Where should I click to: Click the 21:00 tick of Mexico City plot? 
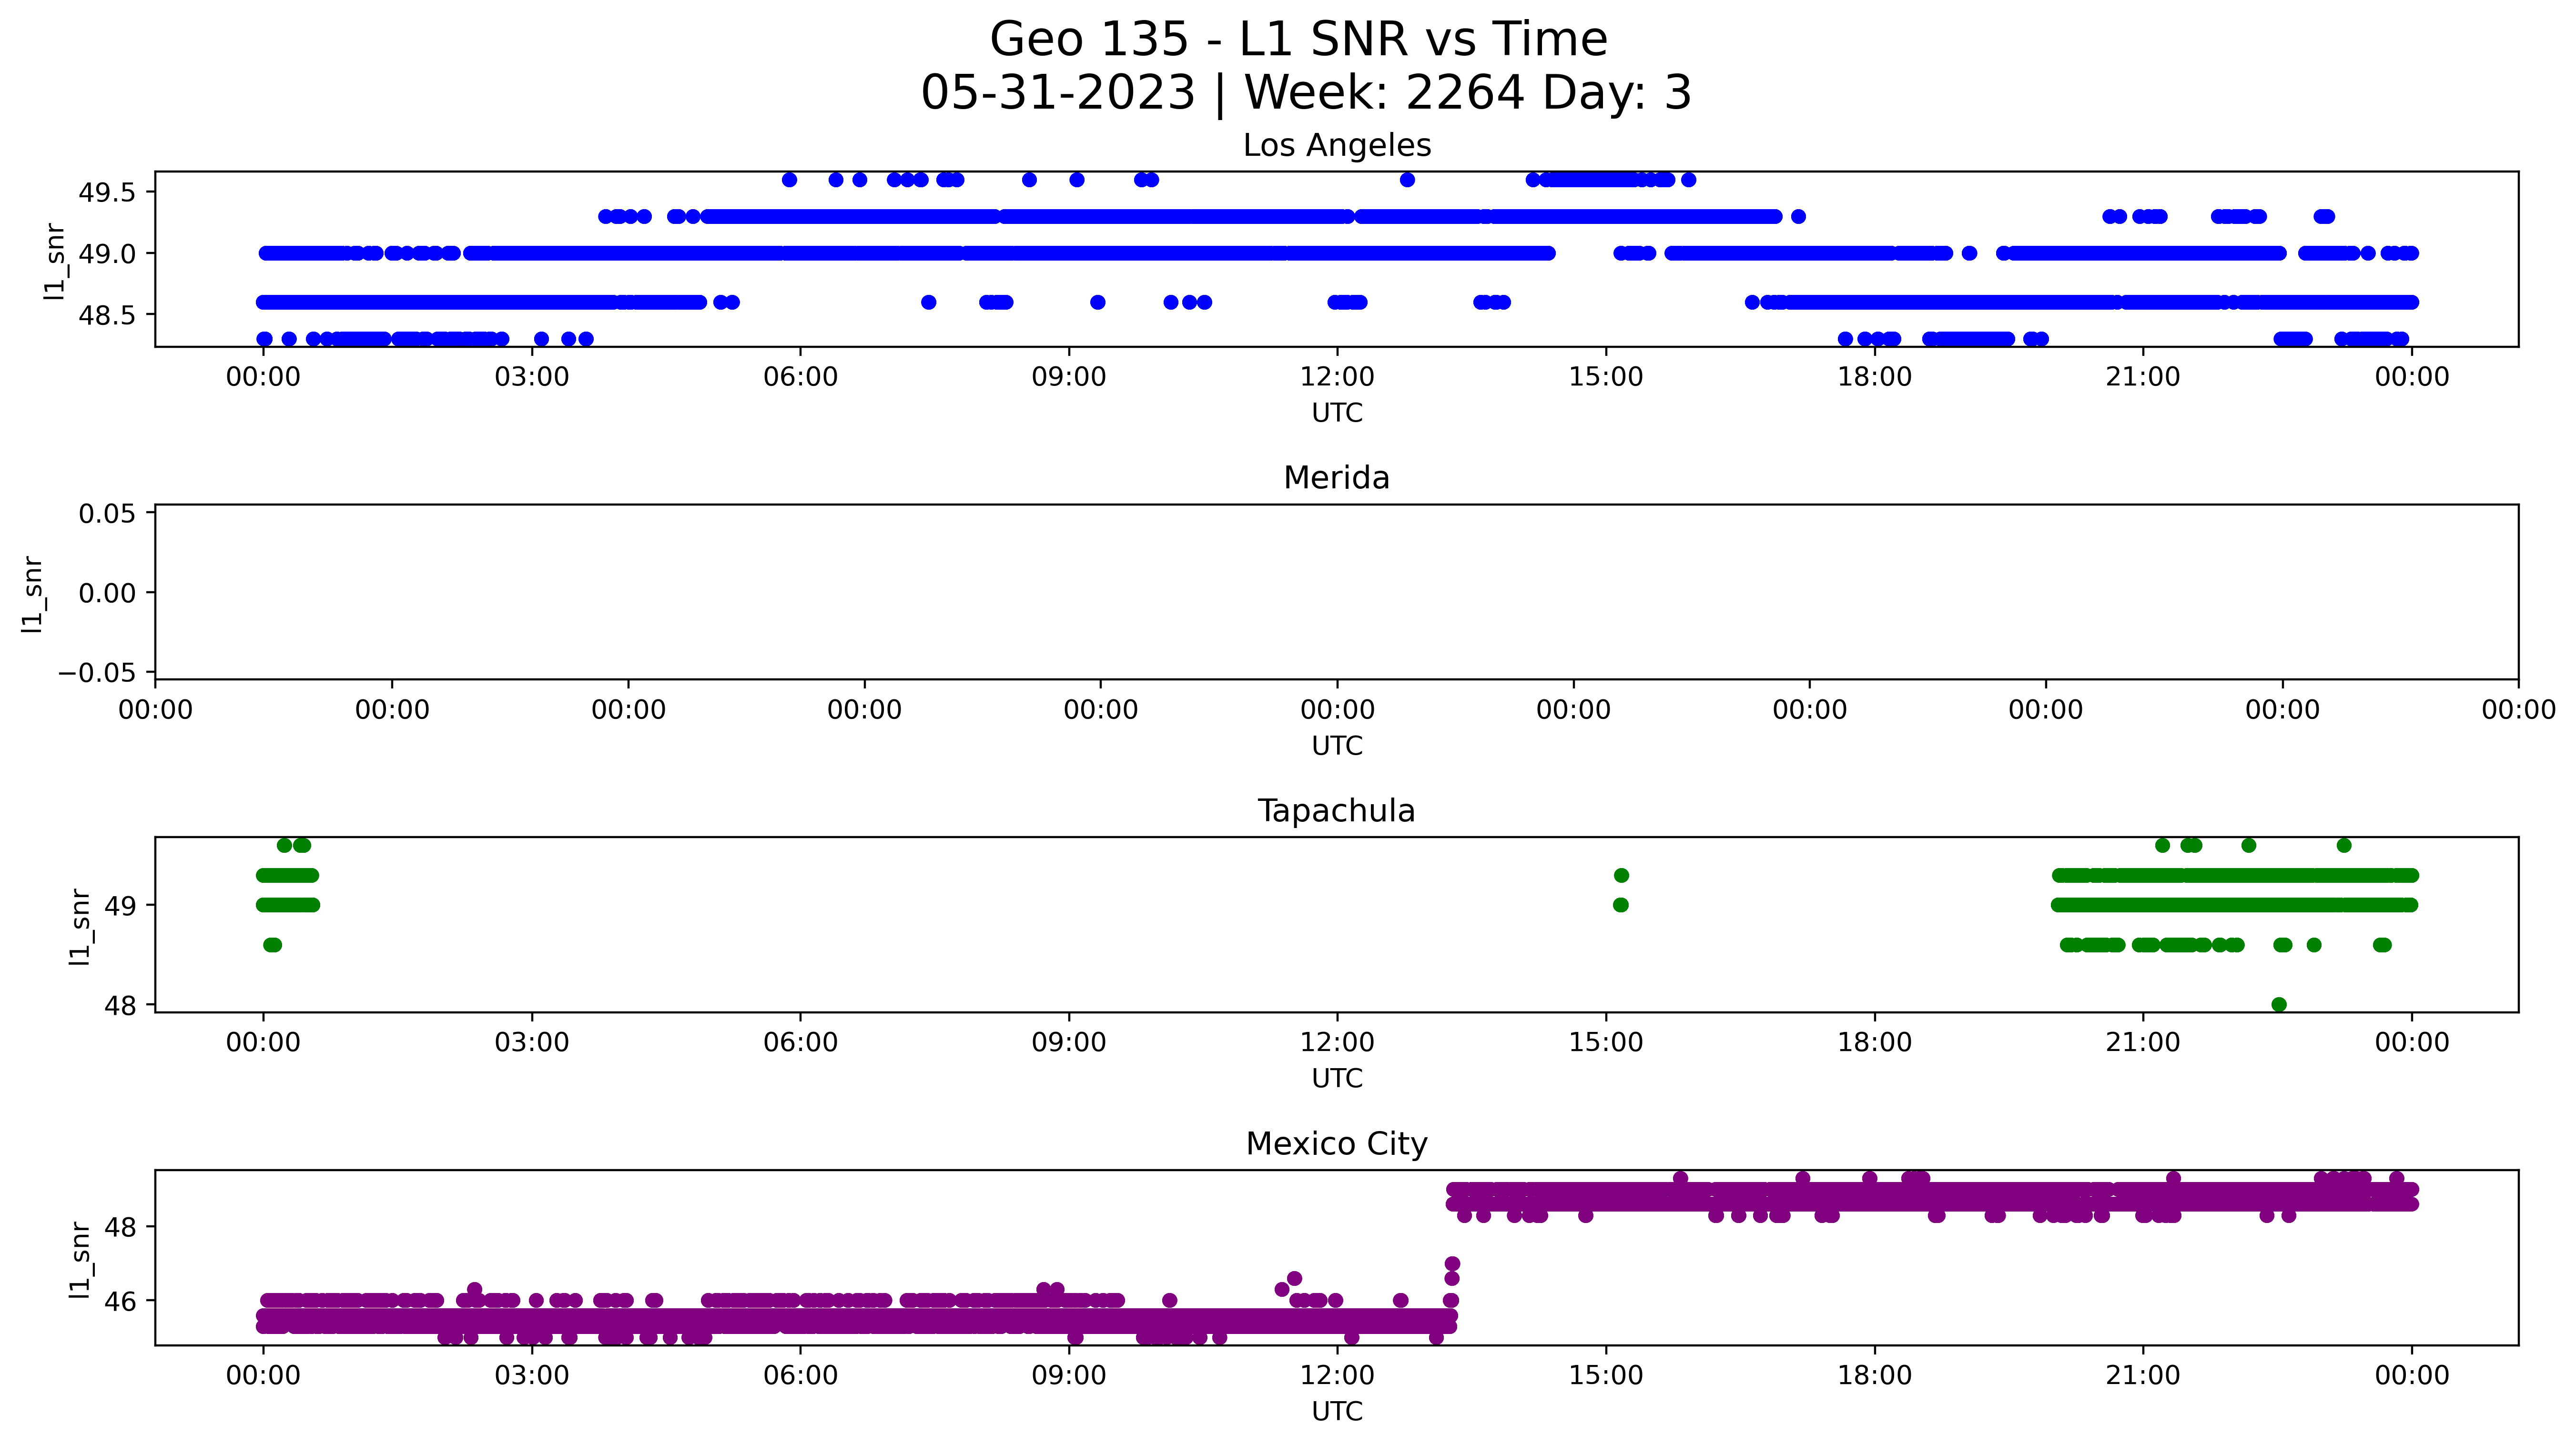point(2143,1376)
